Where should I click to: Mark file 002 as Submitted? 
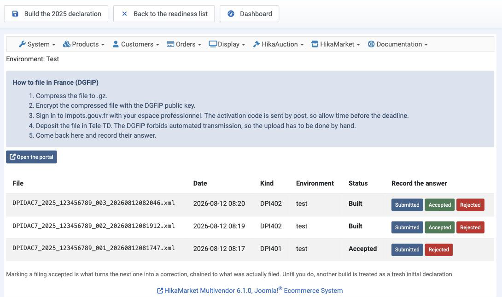coord(407,227)
